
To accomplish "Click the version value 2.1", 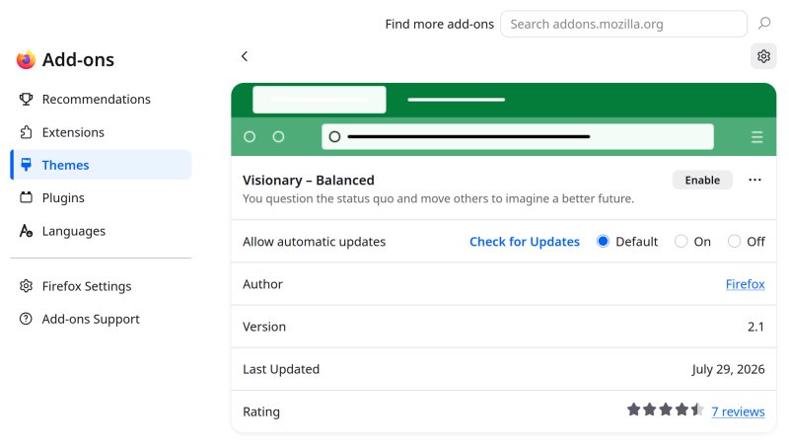I will [755, 327].
